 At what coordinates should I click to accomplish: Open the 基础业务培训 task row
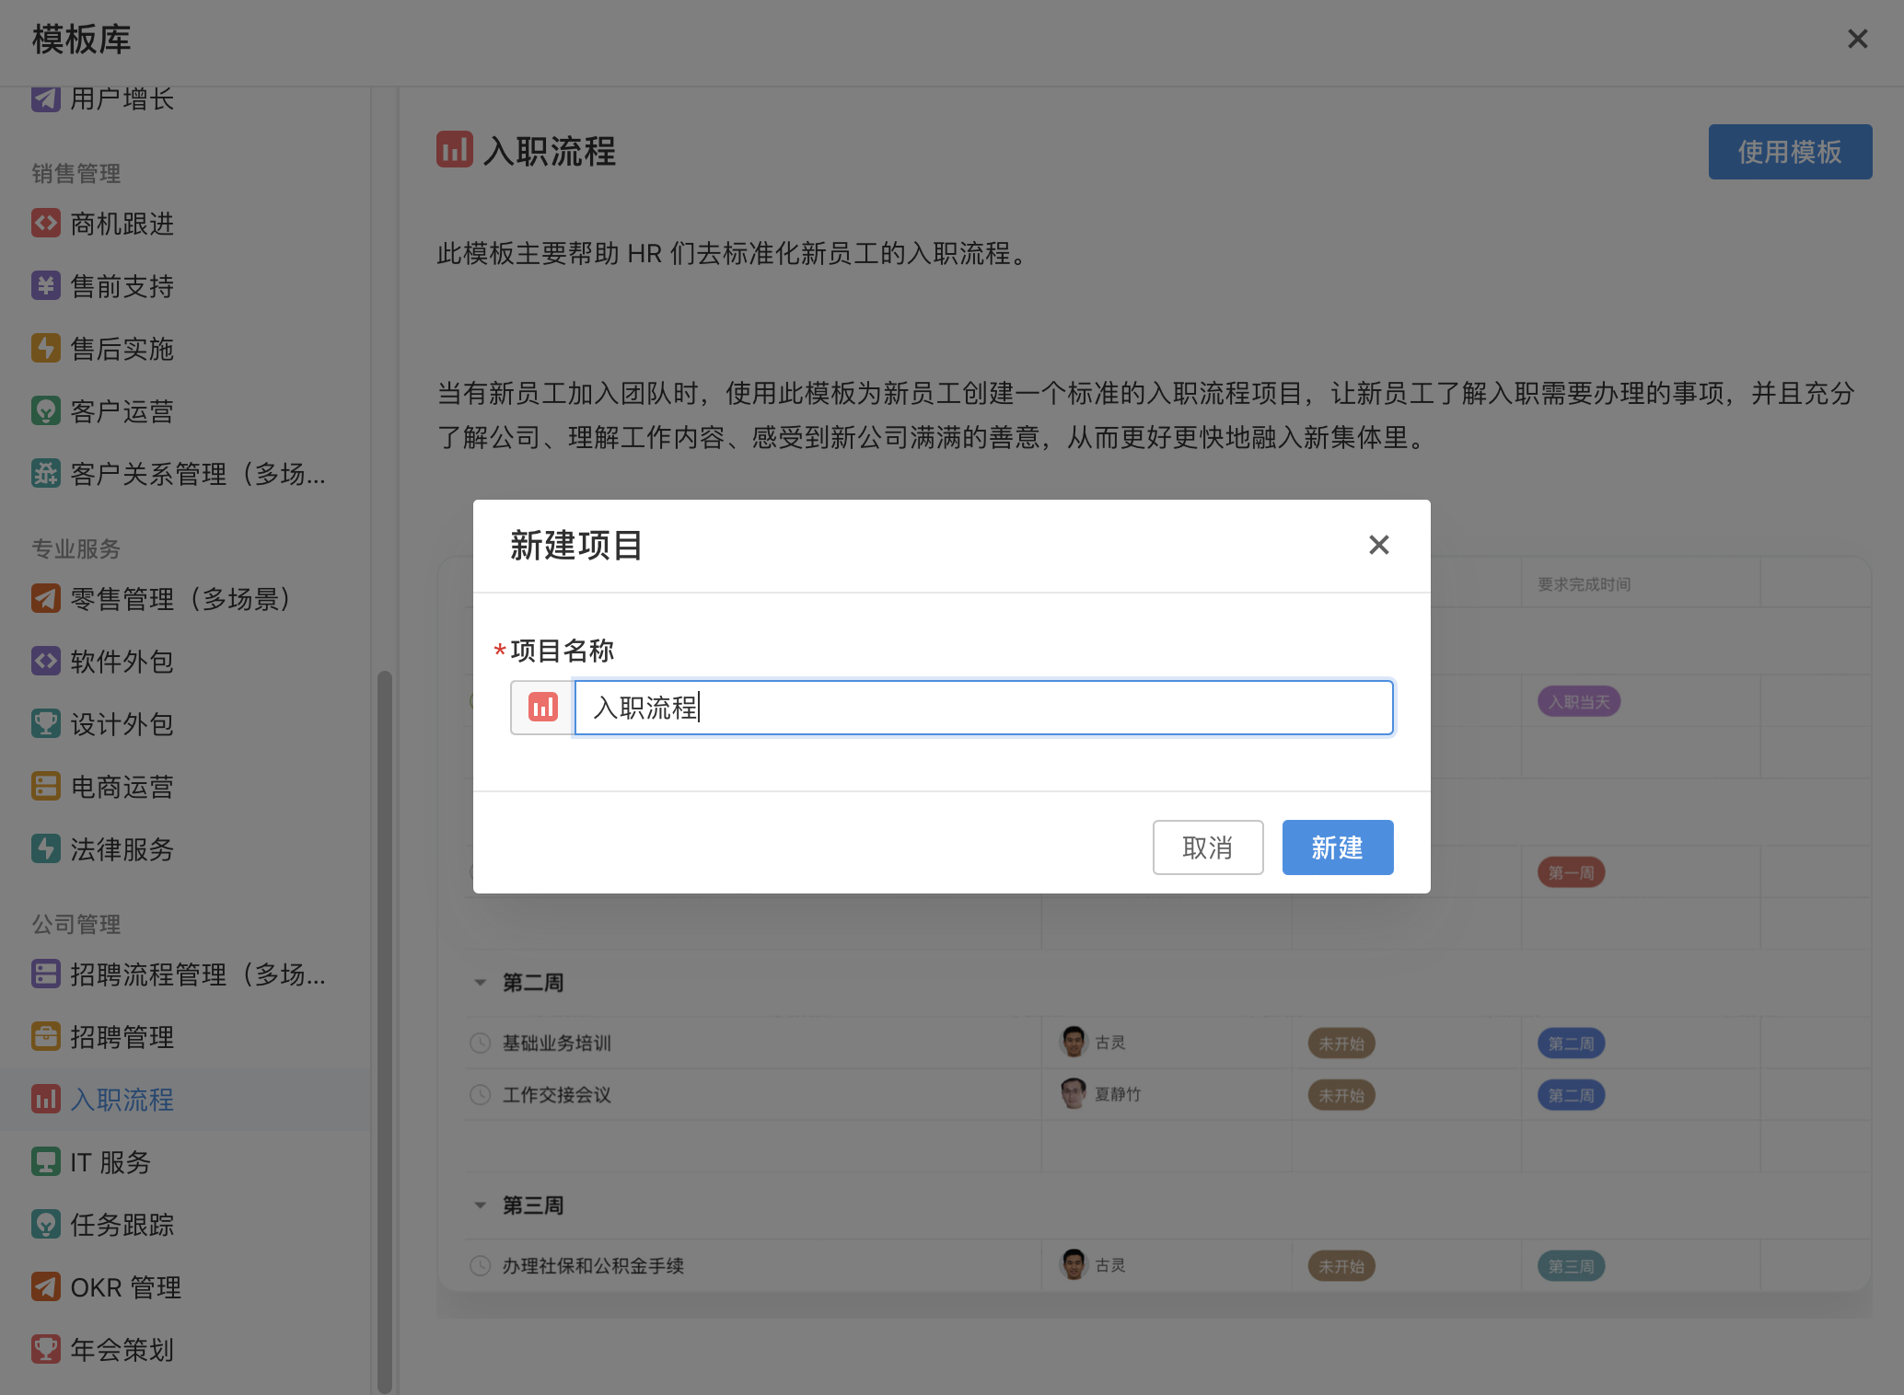pos(556,1043)
